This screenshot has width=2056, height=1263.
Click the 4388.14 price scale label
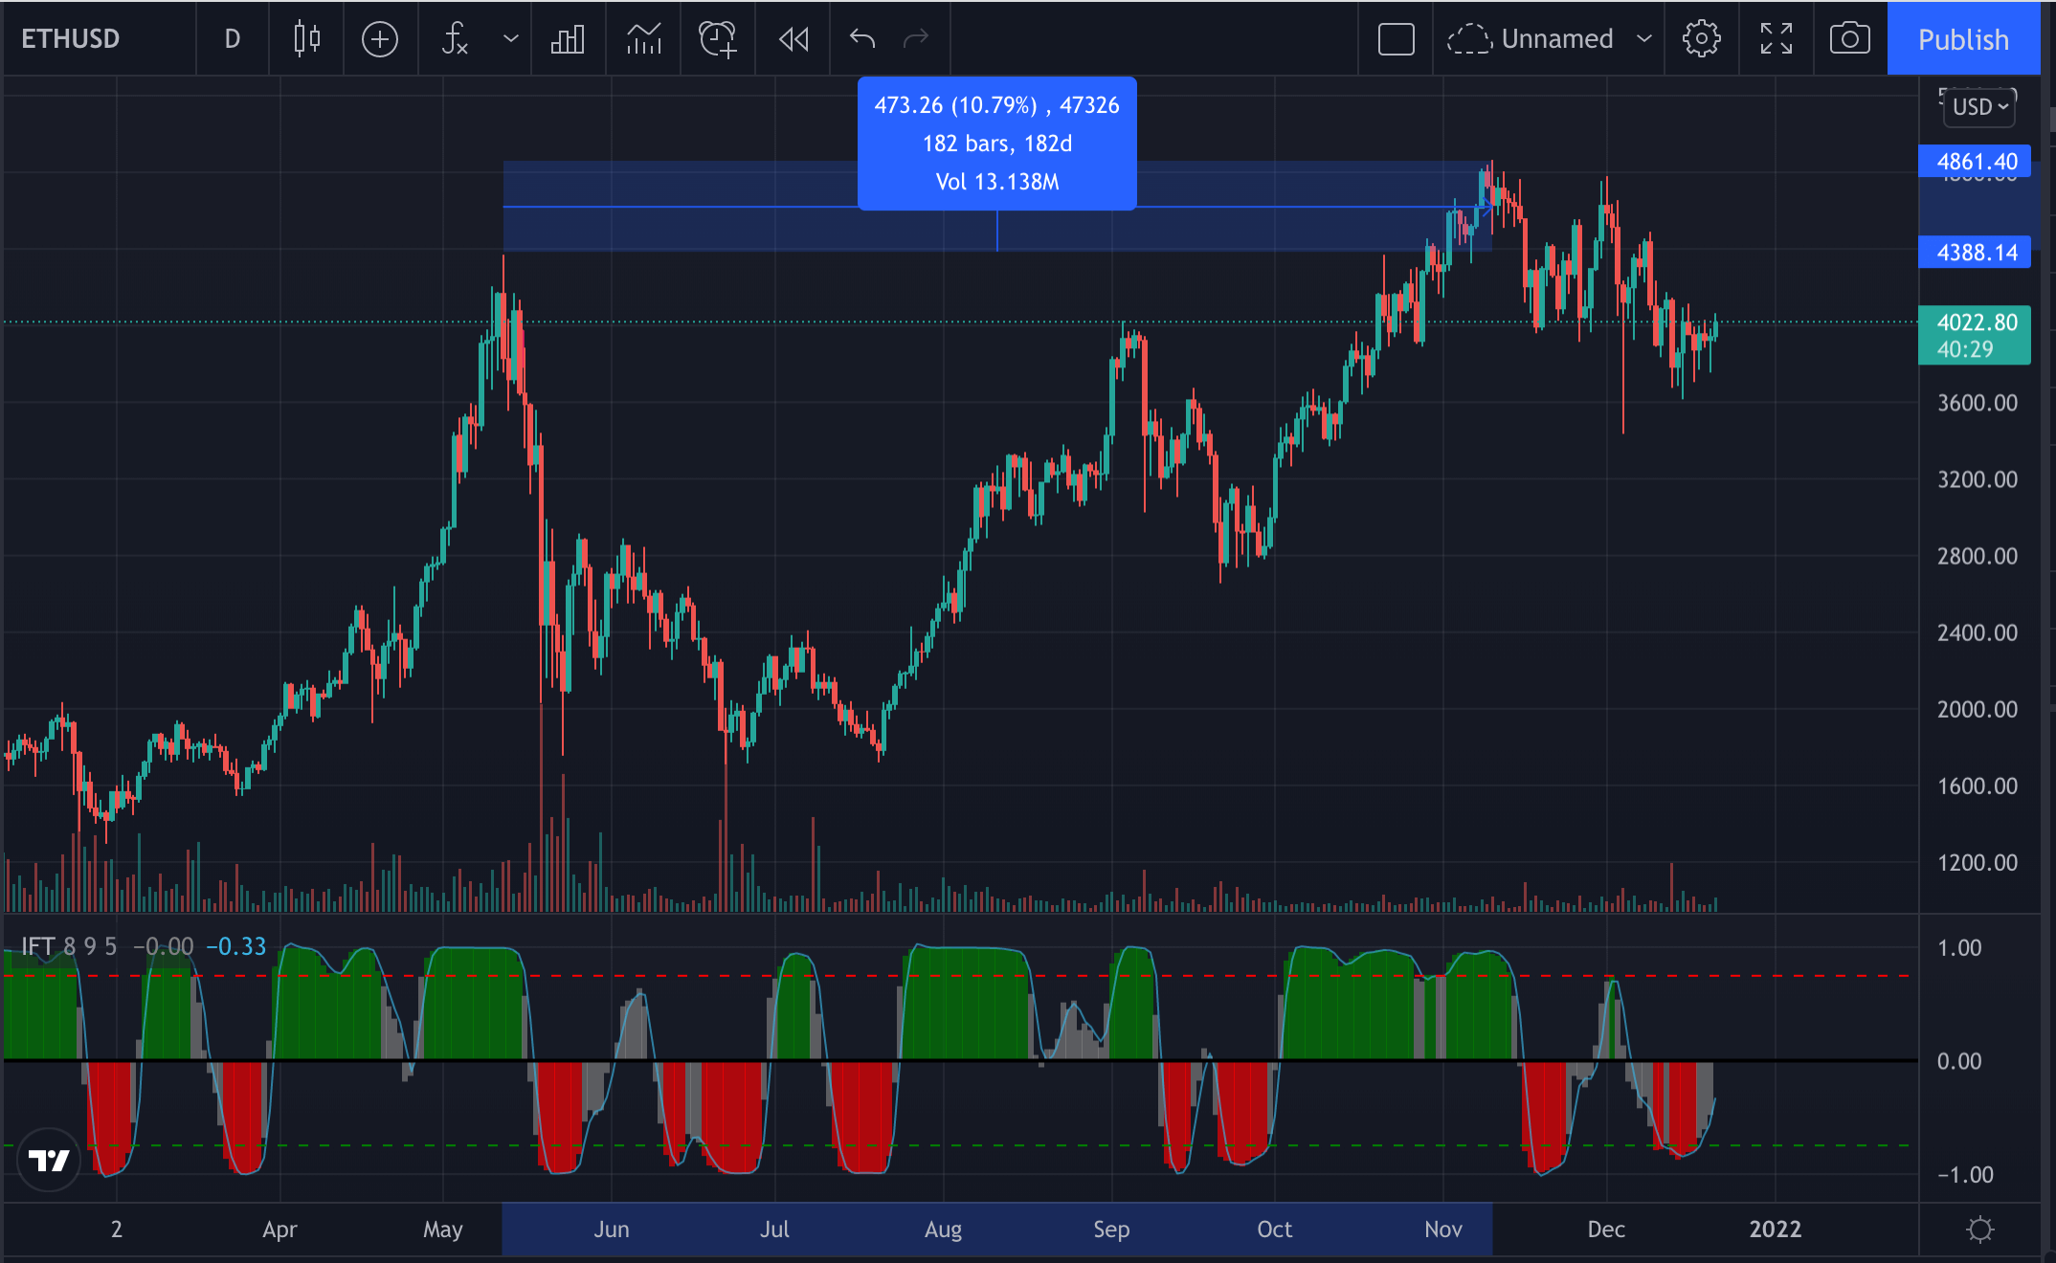pos(1976,253)
